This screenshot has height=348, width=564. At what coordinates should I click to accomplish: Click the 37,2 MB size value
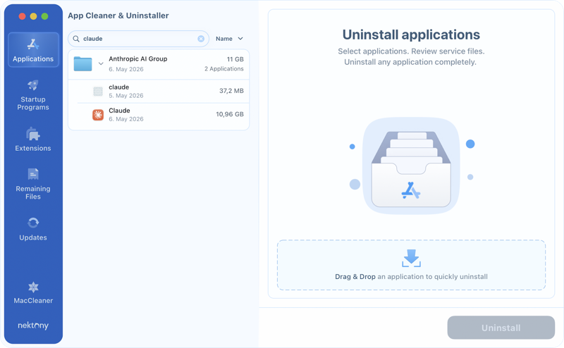231,91
